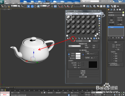Screen dimensions: 125x96
Task: Select the Teapot entry in modifier stack
Action: (x=116, y=27)
